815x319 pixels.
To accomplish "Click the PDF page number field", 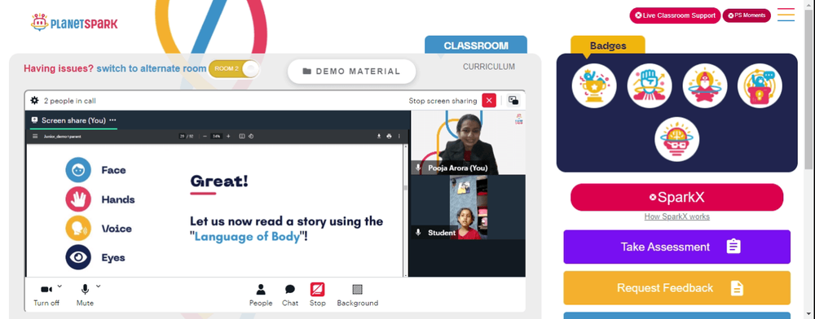I will [182, 137].
